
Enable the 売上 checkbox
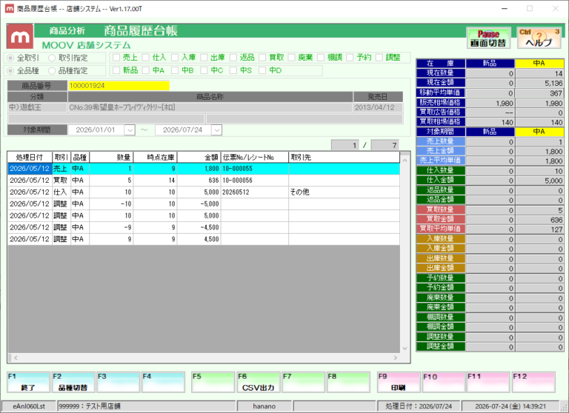(116, 58)
